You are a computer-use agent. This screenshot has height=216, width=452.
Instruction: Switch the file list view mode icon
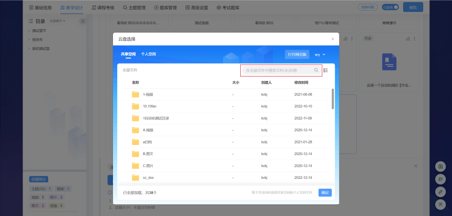(x=326, y=70)
